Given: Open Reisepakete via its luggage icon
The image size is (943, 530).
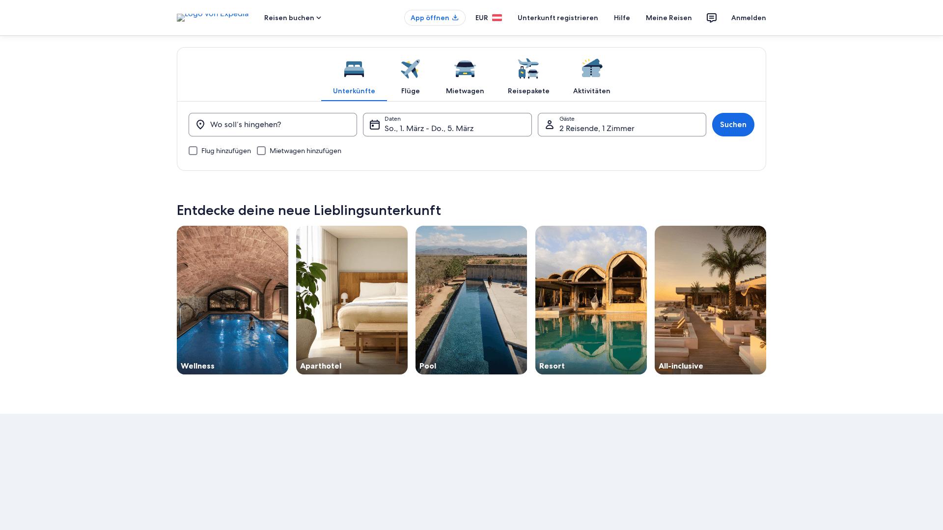Looking at the screenshot, I should click(x=528, y=69).
